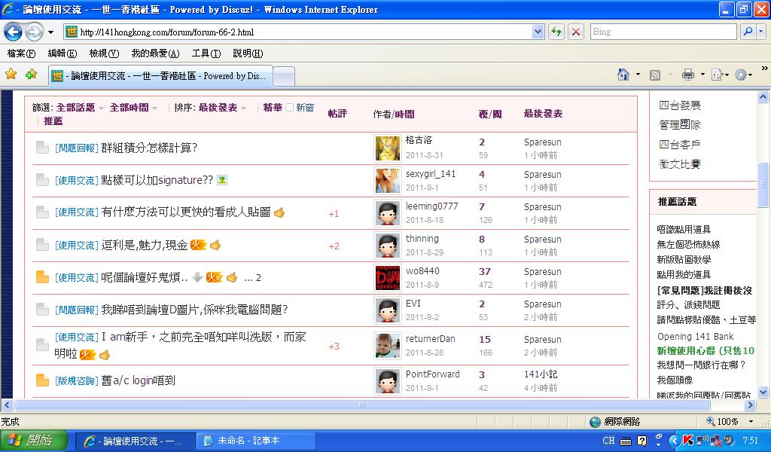771x452 pixels.
Task: Open the Favorites star icon
Action: pos(11,75)
